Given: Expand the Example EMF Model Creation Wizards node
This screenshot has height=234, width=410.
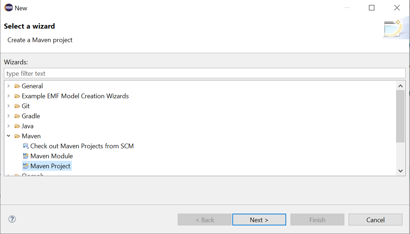Looking at the screenshot, I should click(8, 96).
